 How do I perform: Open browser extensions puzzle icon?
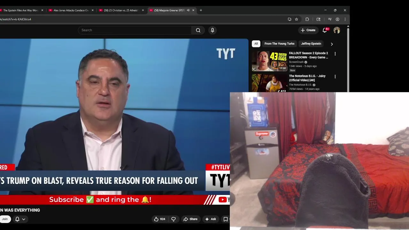pyautogui.click(x=307, y=19)
